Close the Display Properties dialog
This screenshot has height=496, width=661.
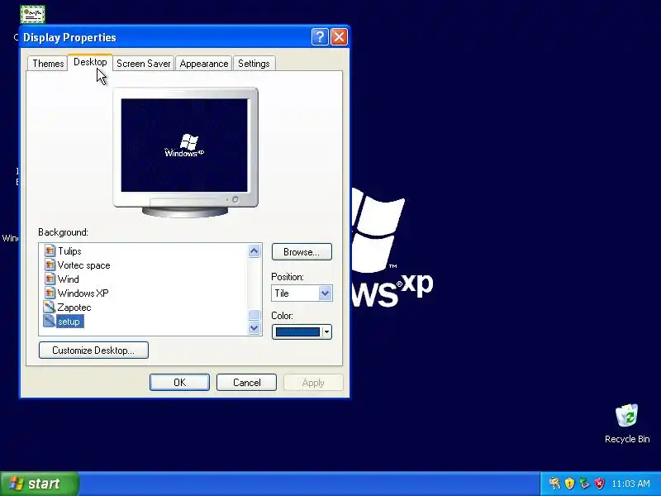tap(339, 37)
